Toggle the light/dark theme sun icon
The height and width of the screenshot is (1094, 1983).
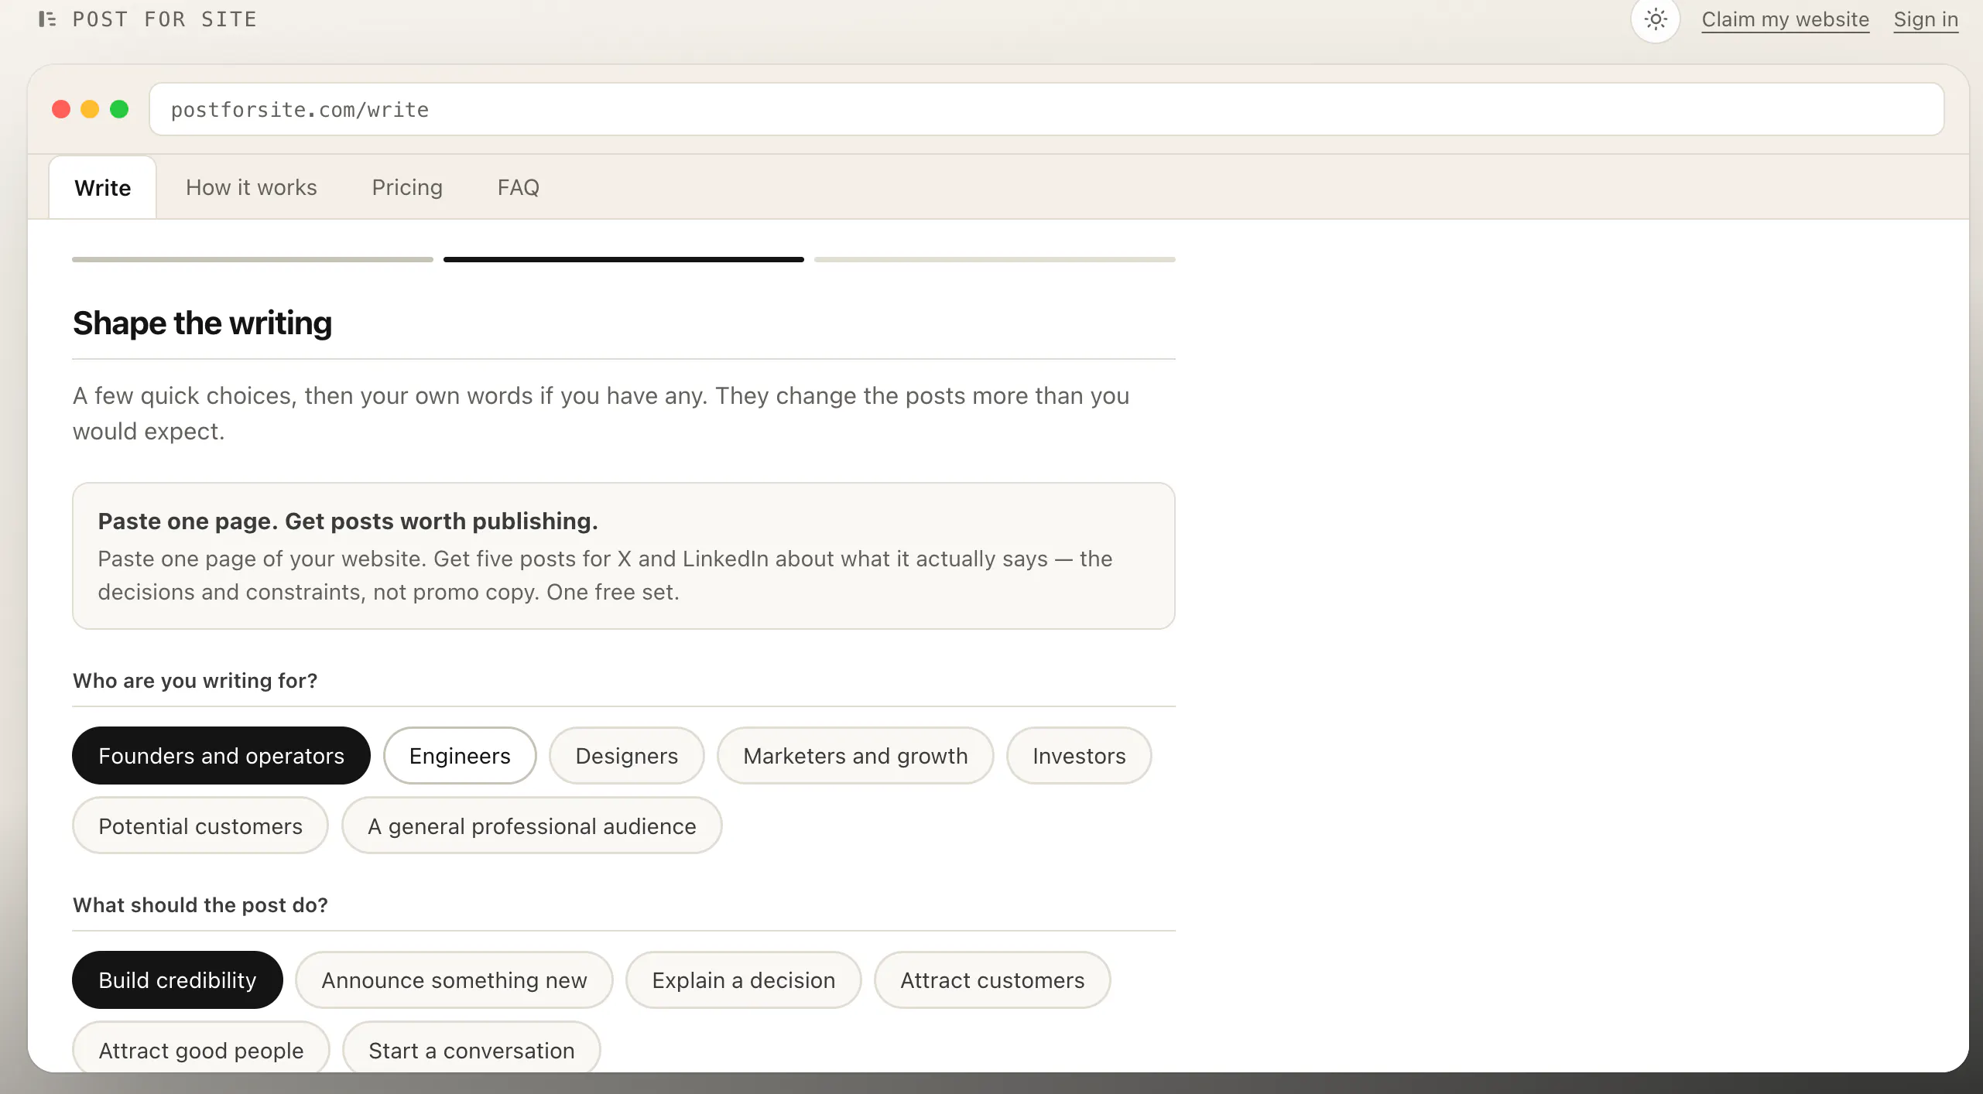point(1655,19)
